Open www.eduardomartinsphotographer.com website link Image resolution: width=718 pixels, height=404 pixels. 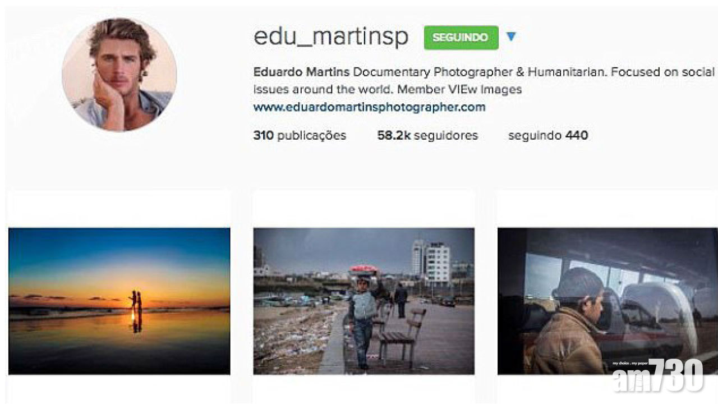pyautogui.click(x=370, y=107)
